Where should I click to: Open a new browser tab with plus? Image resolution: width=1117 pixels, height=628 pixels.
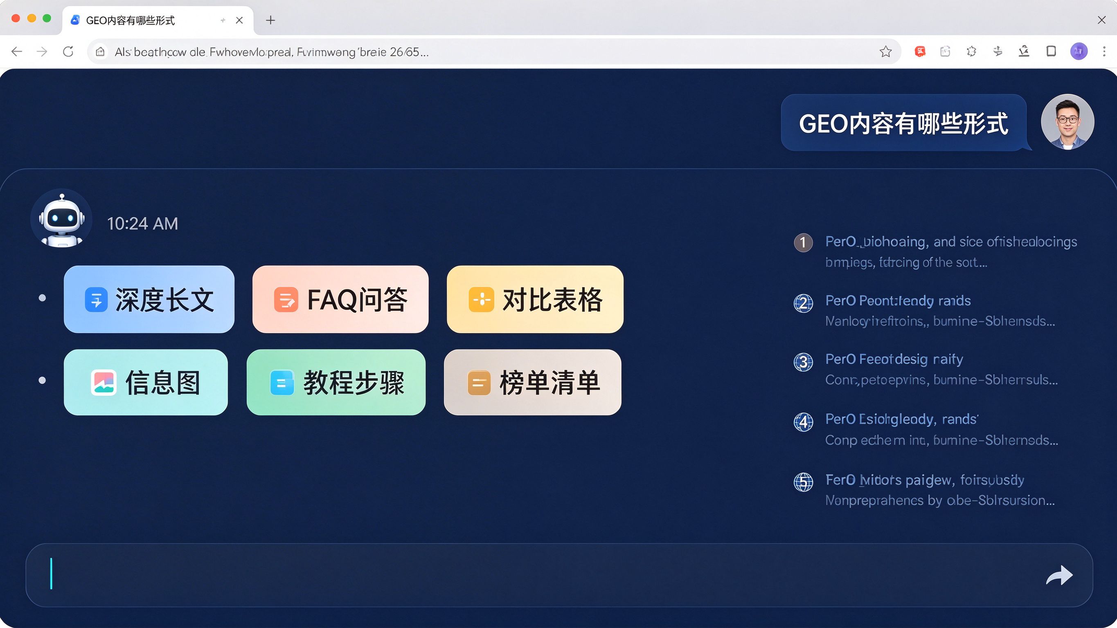270,20
